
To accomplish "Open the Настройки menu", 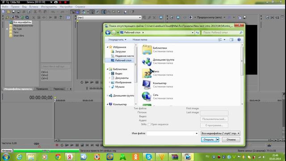I will click(66, 7).
